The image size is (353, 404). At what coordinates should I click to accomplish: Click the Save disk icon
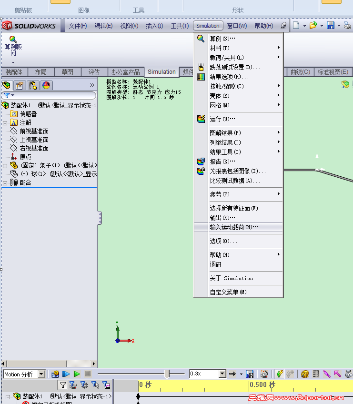[x=330, y=26]
